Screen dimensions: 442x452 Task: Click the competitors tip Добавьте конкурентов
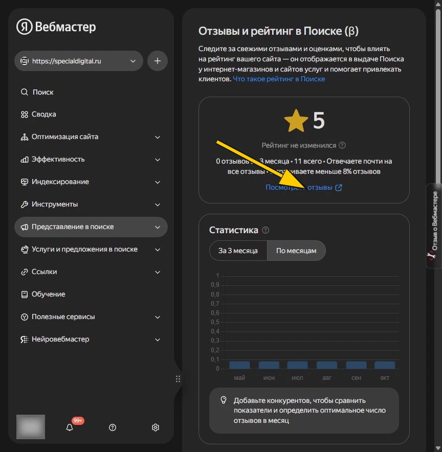point(304,411)
